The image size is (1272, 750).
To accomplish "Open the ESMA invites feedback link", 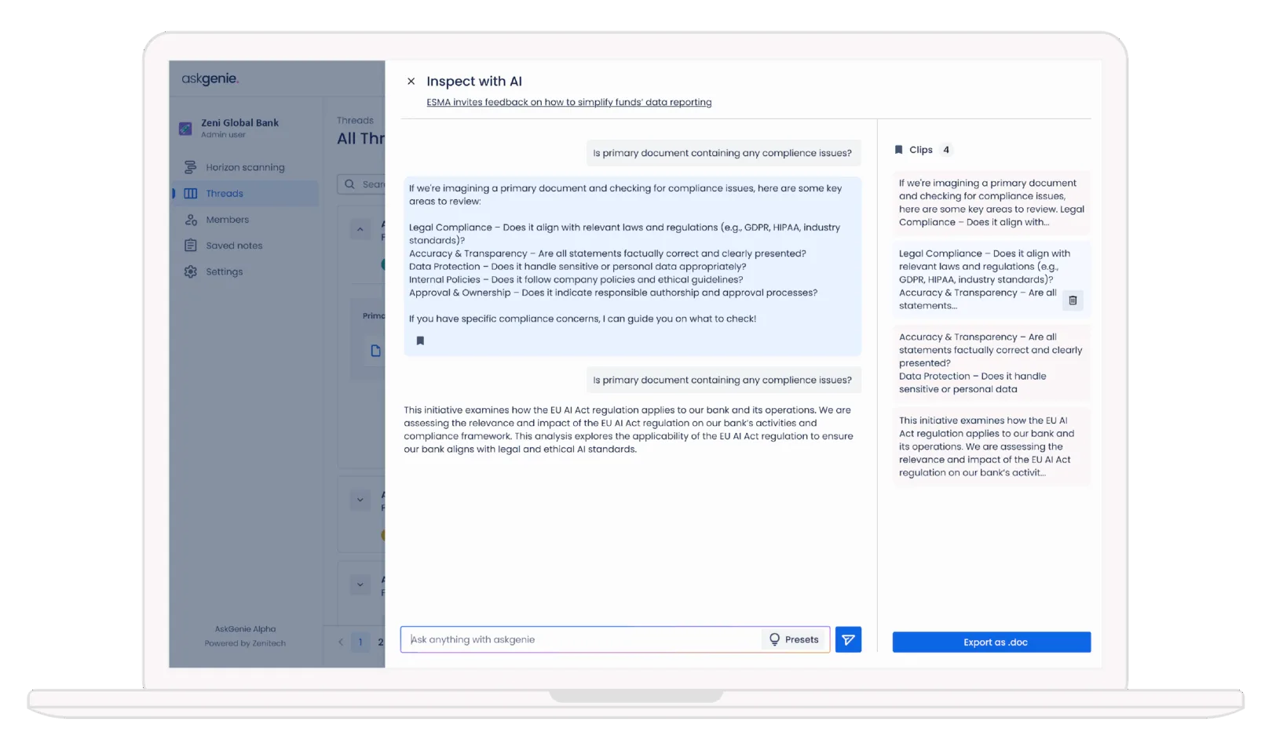I will pos(568,102).
